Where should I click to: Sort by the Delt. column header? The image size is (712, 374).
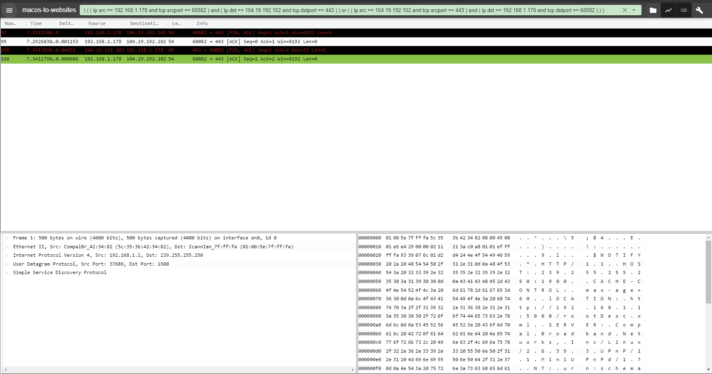click(x=66, y=23)
